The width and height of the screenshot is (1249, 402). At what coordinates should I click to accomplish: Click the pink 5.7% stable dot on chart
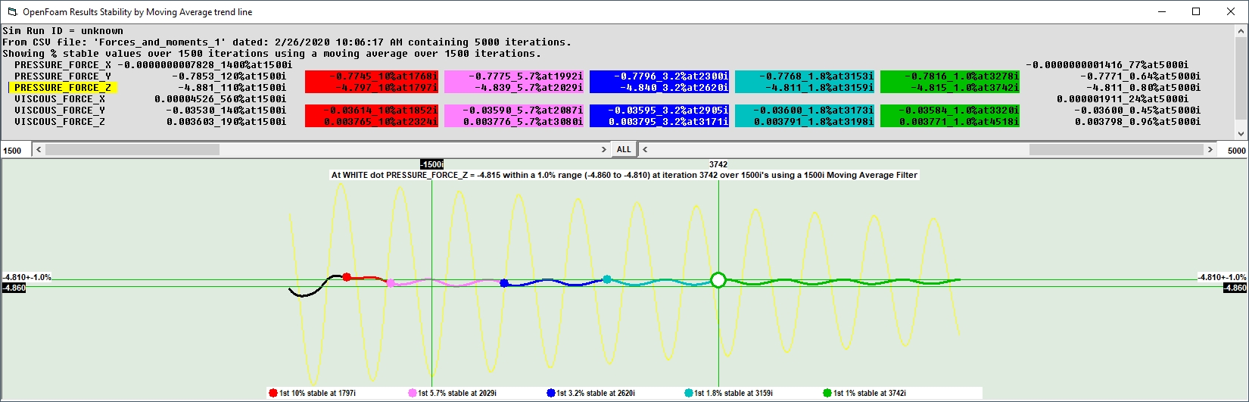pos(390,283)
